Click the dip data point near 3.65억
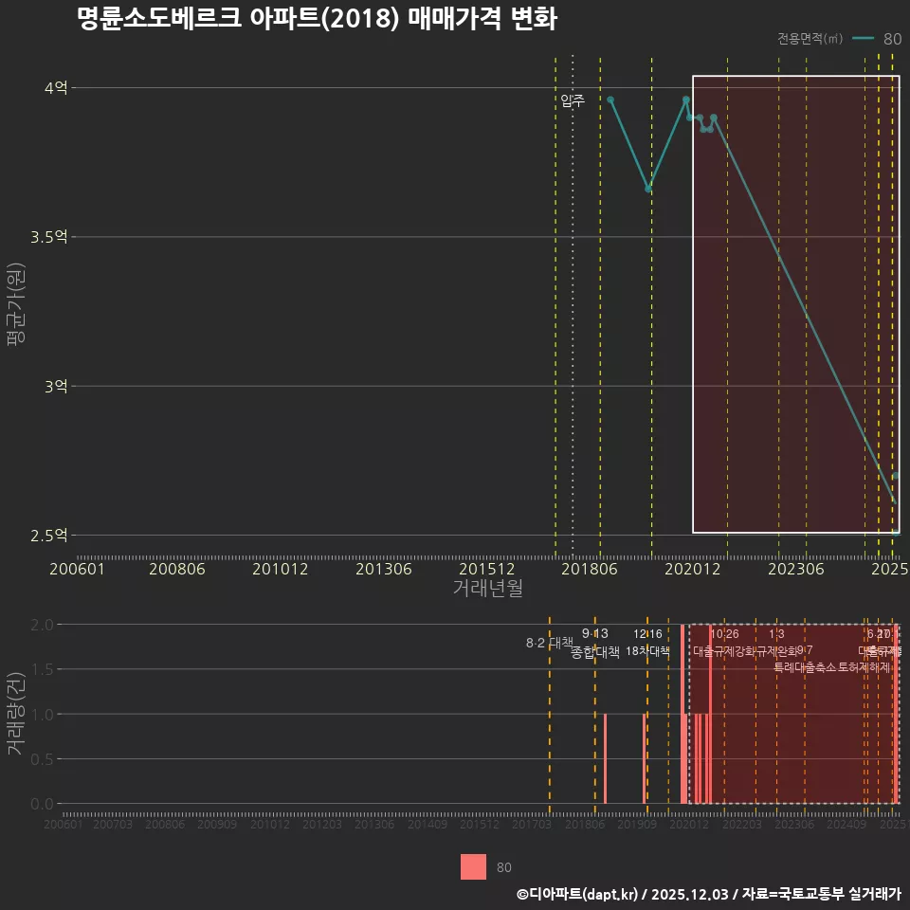910x910 pixels. (x=650, y=188)
